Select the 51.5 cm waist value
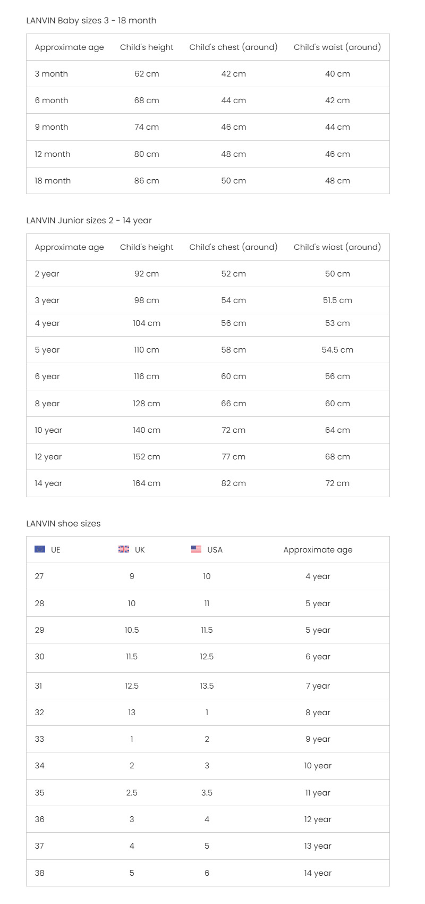The height and width of the screenshot is (904, 425). 337,300
